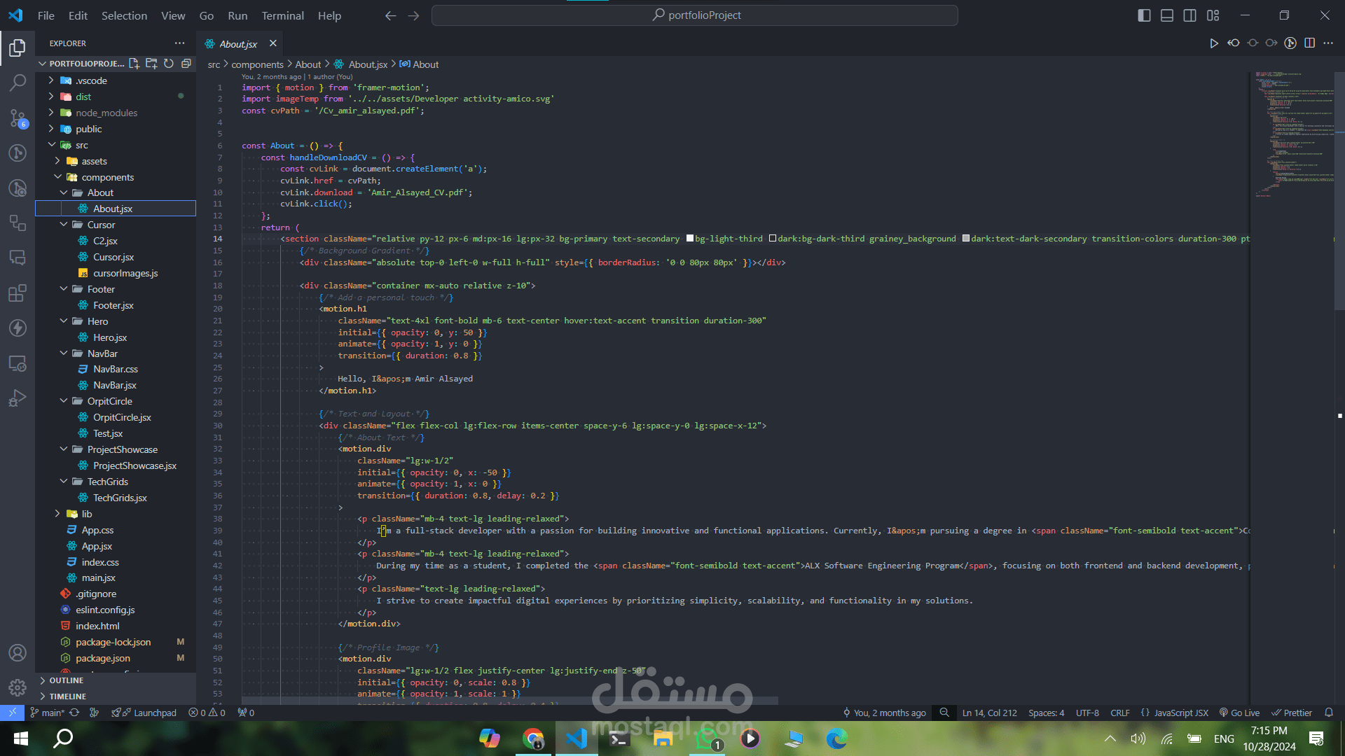Open the Search view in activity bar
This screenshot has height=756, width=1345.
(18, 83)
